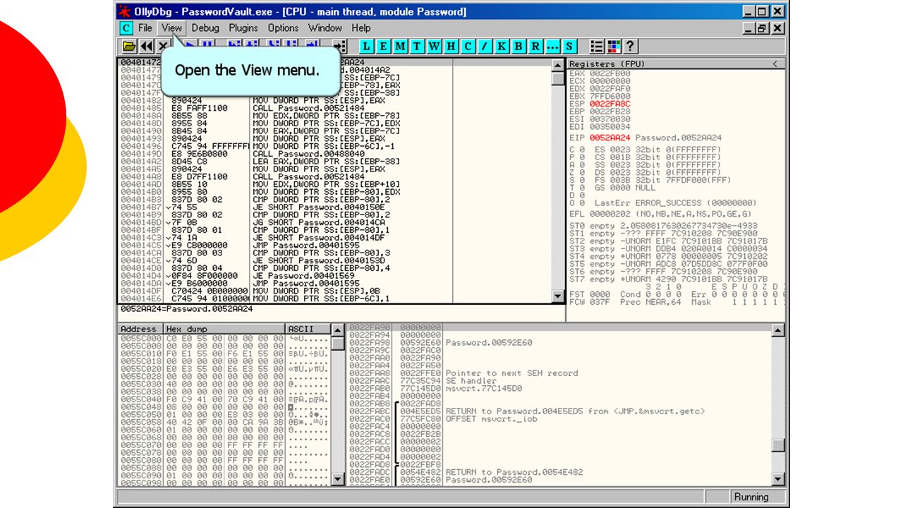The image size is (903, 508).
Task: Select LastErr ERROR_SUCCESS line
Action: tap(662, 202)
